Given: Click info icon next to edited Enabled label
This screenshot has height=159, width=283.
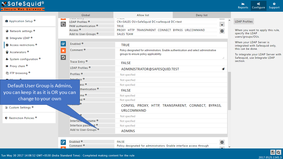Looking at the screenshot, I should 83,43.
